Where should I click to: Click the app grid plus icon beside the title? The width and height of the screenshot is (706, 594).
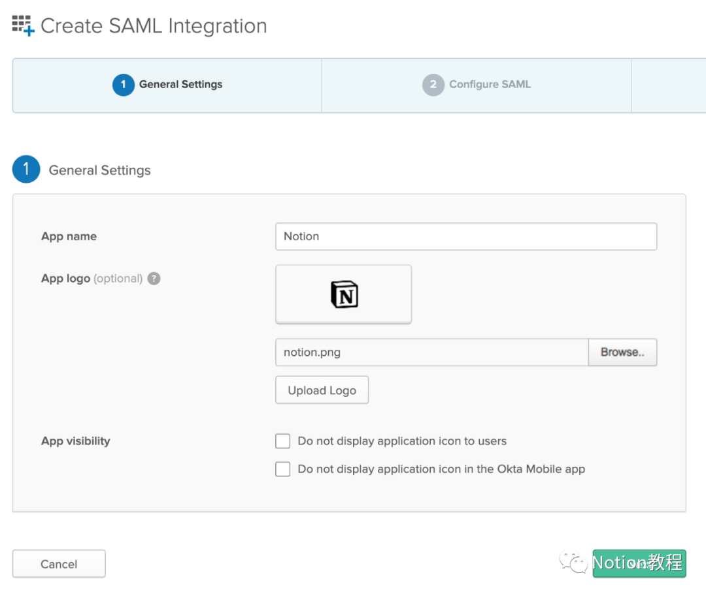coord(23,26)
